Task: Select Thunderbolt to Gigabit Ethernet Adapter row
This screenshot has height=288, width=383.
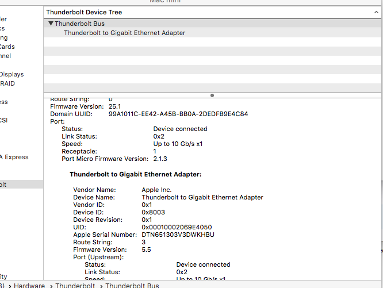Action: (x=212, y=33)
